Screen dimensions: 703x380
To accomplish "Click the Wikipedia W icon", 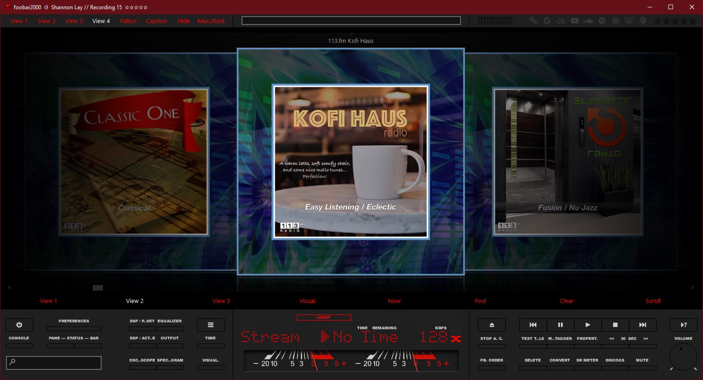I will [x=629, y=21].
